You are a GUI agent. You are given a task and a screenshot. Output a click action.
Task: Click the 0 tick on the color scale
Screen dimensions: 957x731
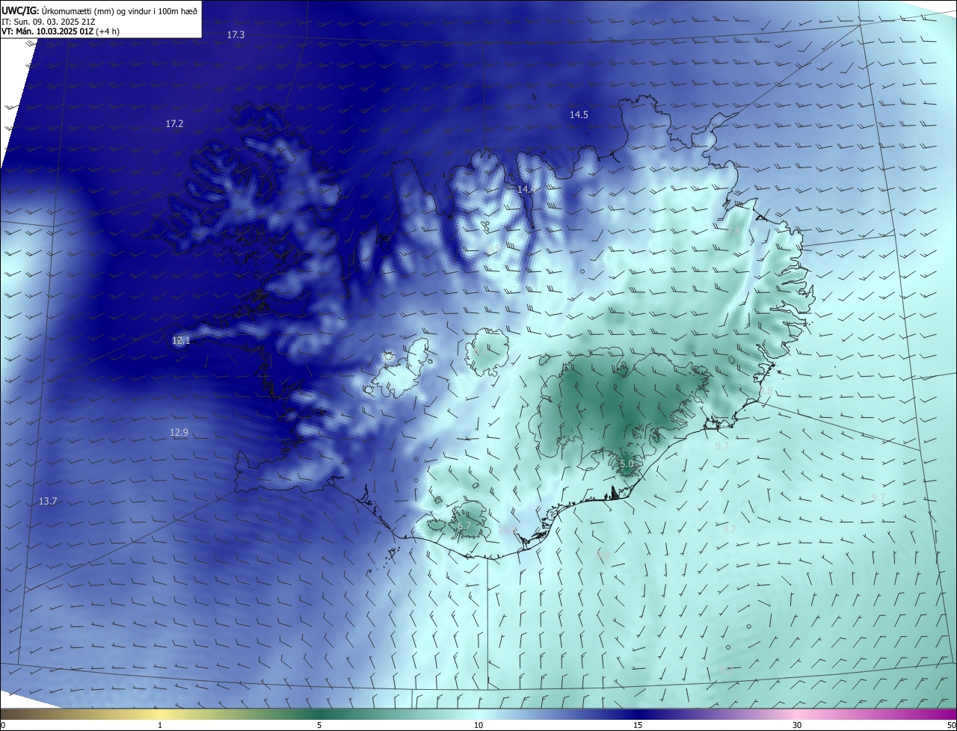coord(3,725)
